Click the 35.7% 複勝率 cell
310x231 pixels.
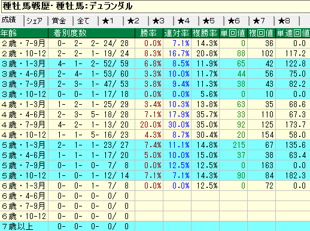click(205, 114)
